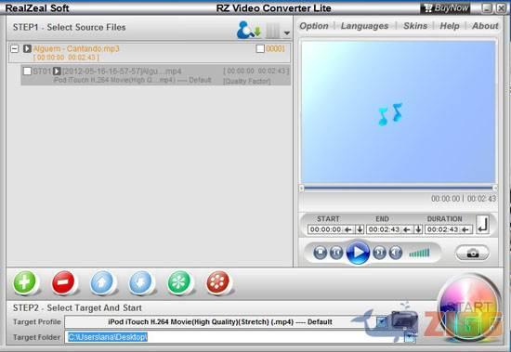Image resolution: width=511 pixels, height=352 pixels.
Task: Open the Help menu
Action: click(x=450, y=26)
